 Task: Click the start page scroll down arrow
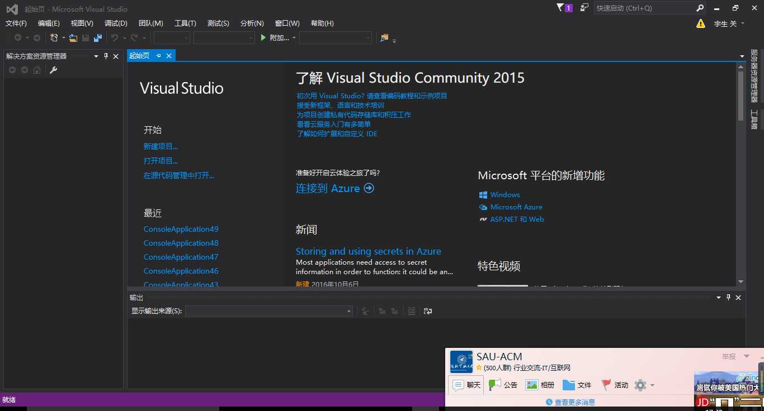pos(741,281)
